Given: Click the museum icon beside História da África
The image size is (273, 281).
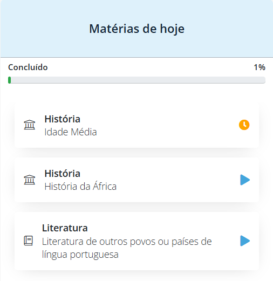Looking at the screenshot, I should [30, 180].
